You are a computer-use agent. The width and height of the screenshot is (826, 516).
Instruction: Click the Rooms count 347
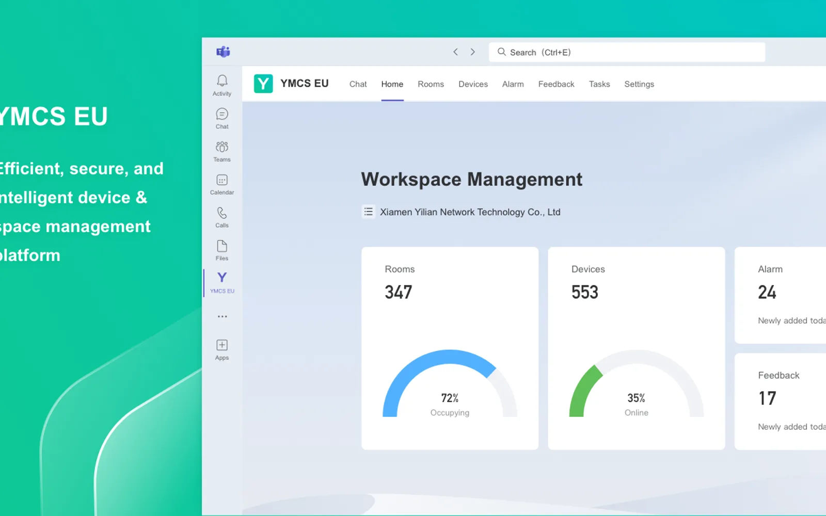pyautogui.click(x=398, y=292)
